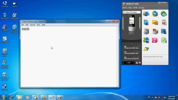Select the Your Uninstaller desktop icon
The width and height of the screenshot is (178, 100).
(x=14, y=29)
